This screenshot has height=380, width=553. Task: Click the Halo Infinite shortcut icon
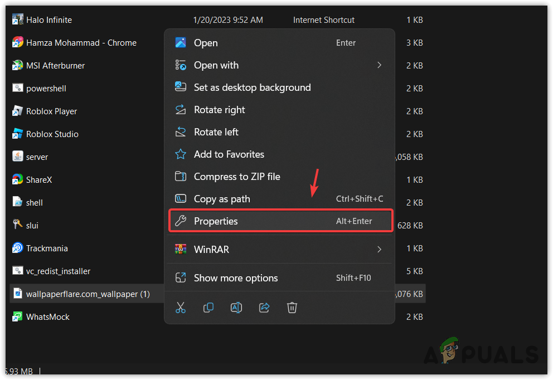click(x=18, y=20)
